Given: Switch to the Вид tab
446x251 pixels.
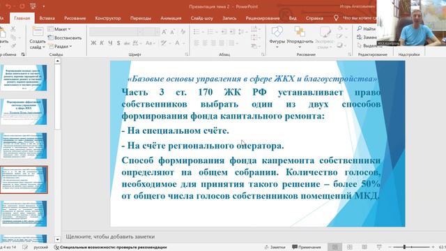Looking at the screenshot, I should (293, 18).
